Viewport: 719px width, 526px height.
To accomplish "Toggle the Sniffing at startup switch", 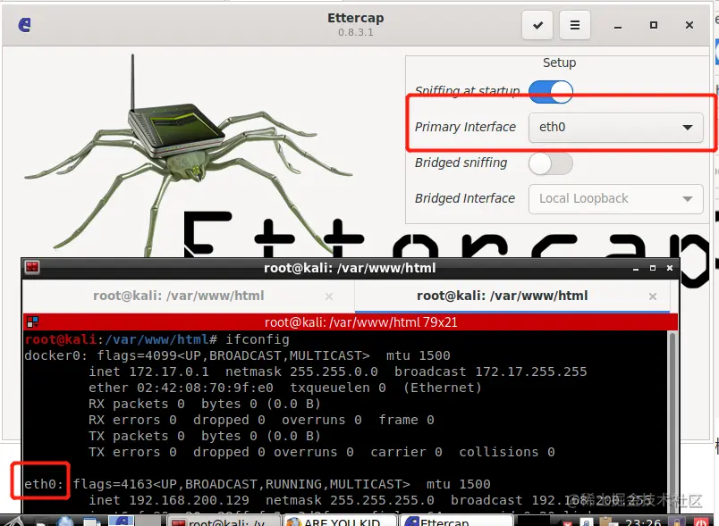I will [551, 91].
